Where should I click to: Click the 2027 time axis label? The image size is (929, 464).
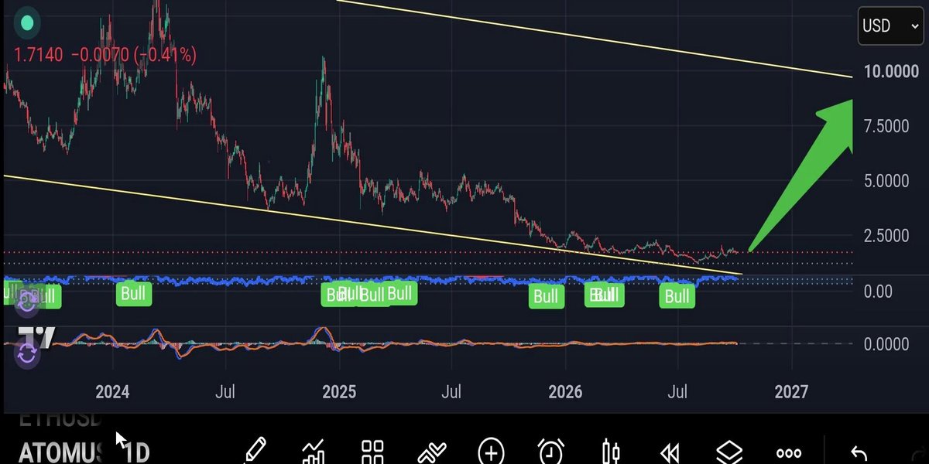(791, 391)
